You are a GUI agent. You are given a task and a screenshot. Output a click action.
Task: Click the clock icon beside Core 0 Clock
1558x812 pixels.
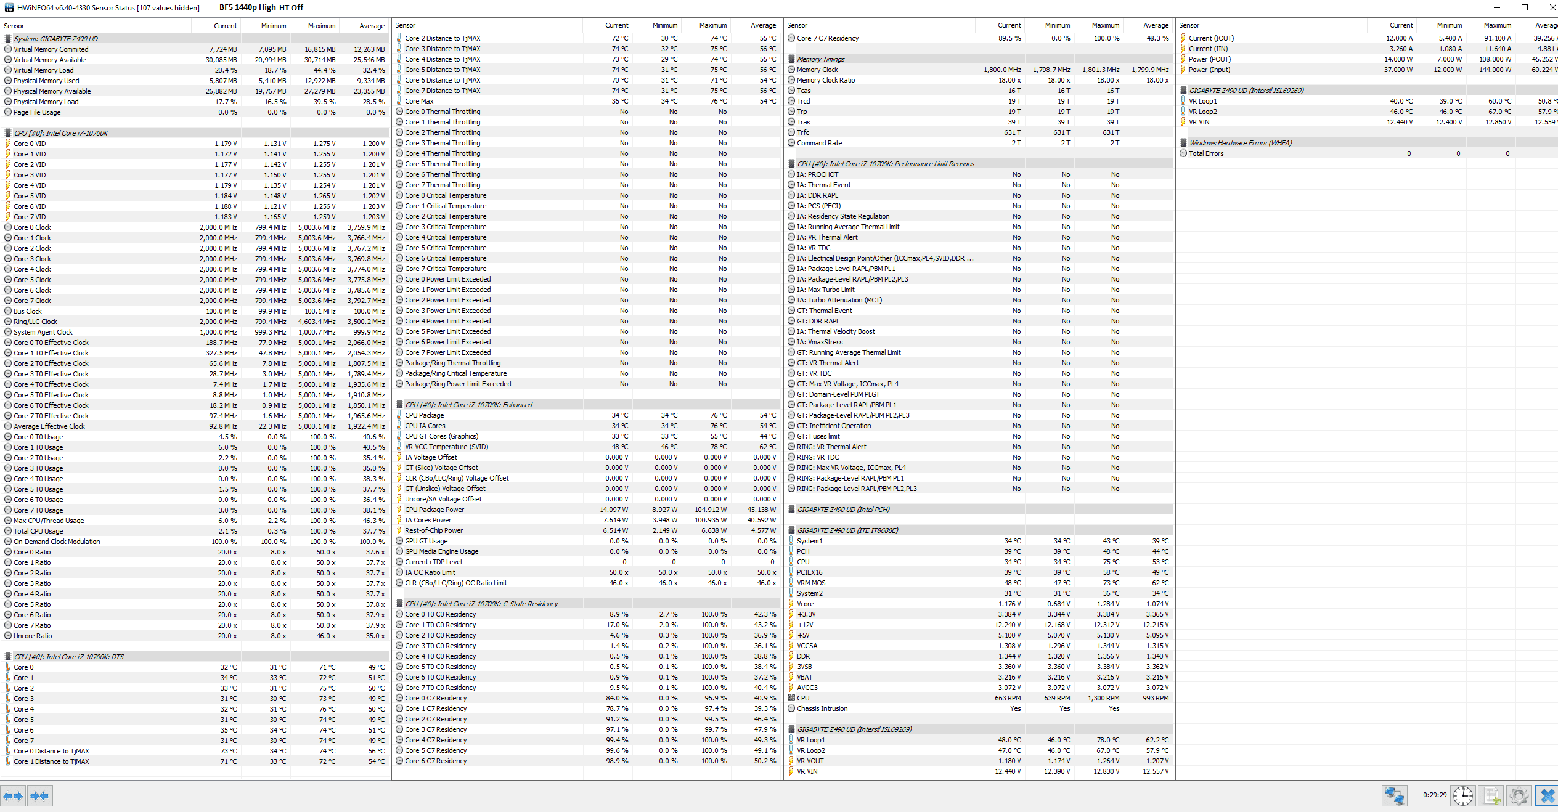(8, 227)
